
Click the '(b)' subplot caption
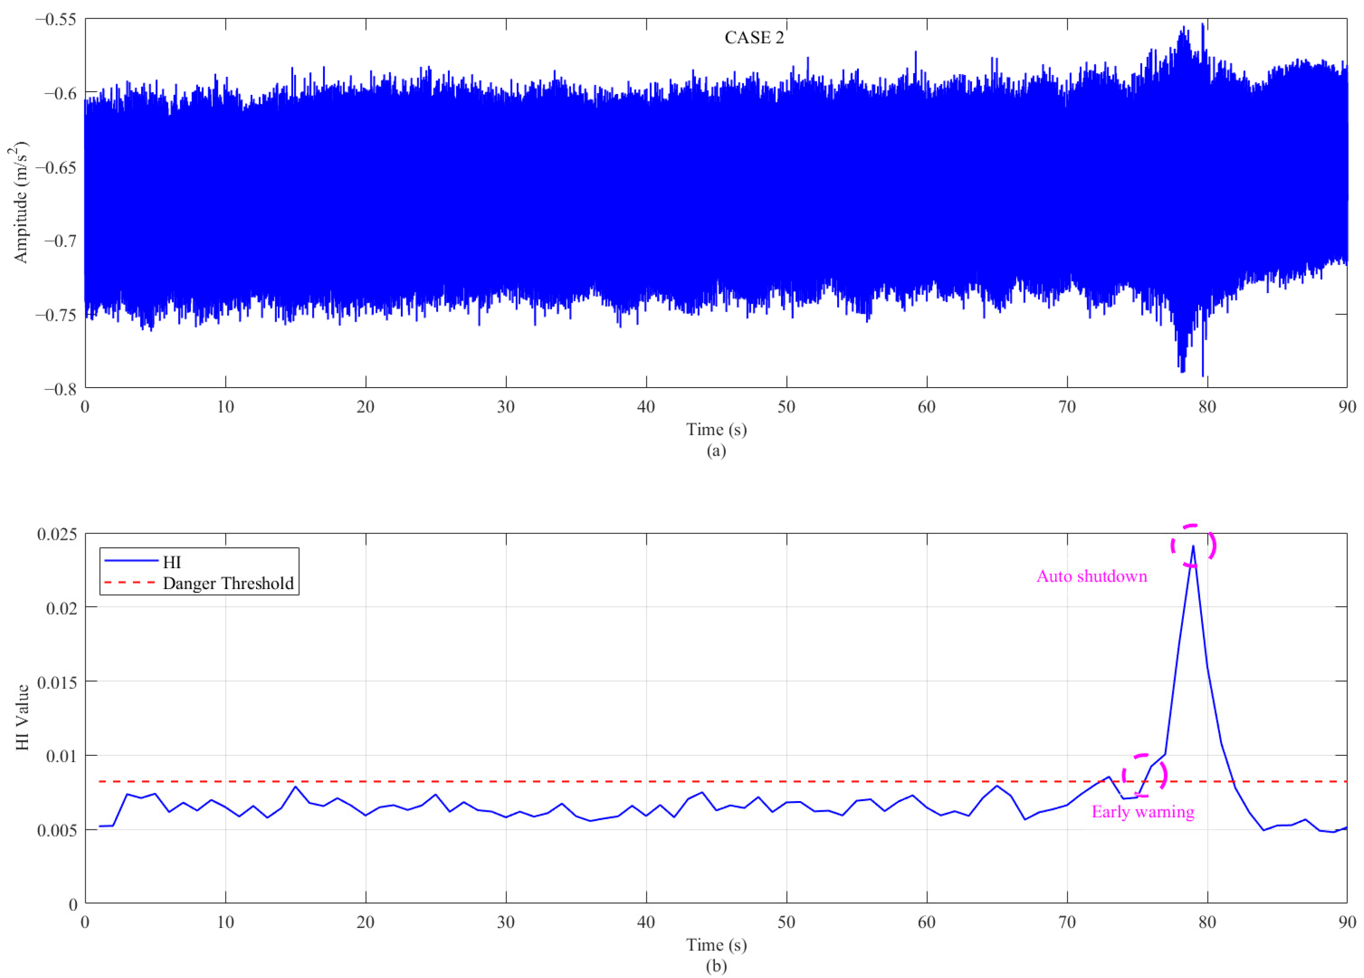pyautogui.click(x=716, y=966)
